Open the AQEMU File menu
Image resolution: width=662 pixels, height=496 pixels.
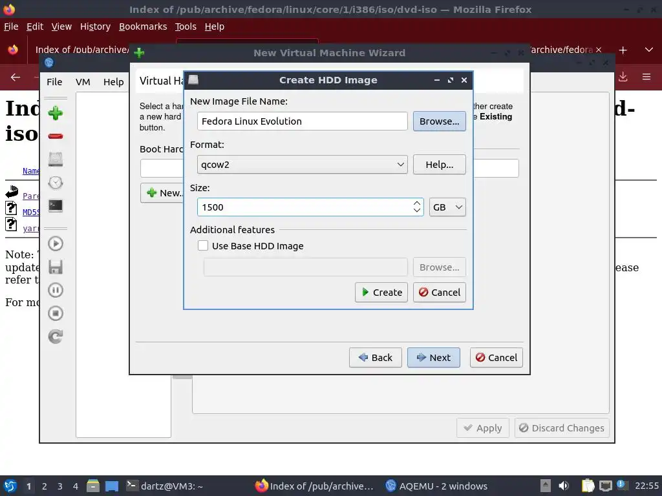pos(54,82)
